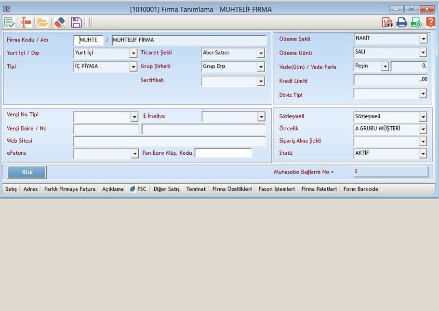Click the LOG OFF icon
This screenshot has width=439, height=311.
tap(387, 22)
